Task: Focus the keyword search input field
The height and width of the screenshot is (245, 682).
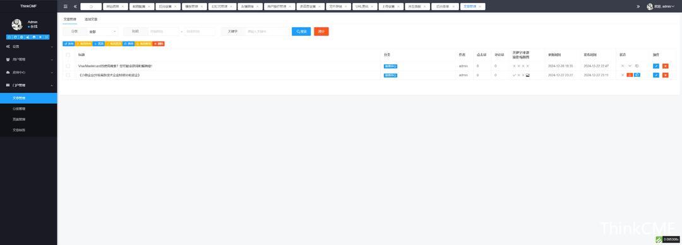Action: 268,31
